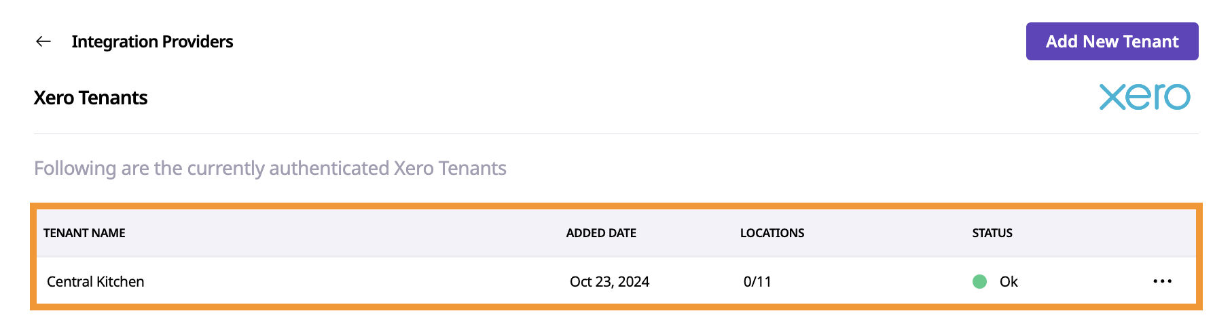Click the Integration Providers breadcrumb title
The height and width of the screenshot is (328, 1232).
(x=152, y=41)
